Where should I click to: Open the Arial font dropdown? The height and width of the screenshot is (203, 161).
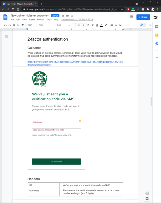pyautogui.click(x=63, y=25)
